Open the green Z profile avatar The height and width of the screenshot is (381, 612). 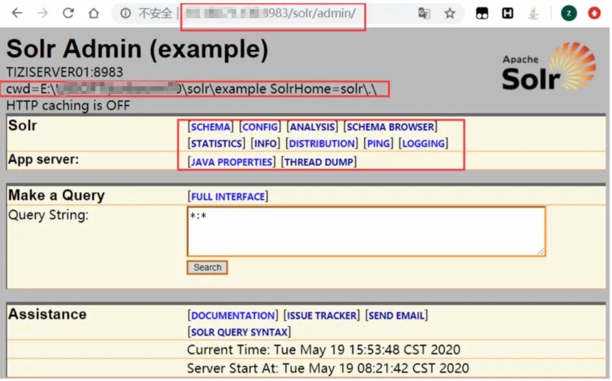[x=569, y=14]
